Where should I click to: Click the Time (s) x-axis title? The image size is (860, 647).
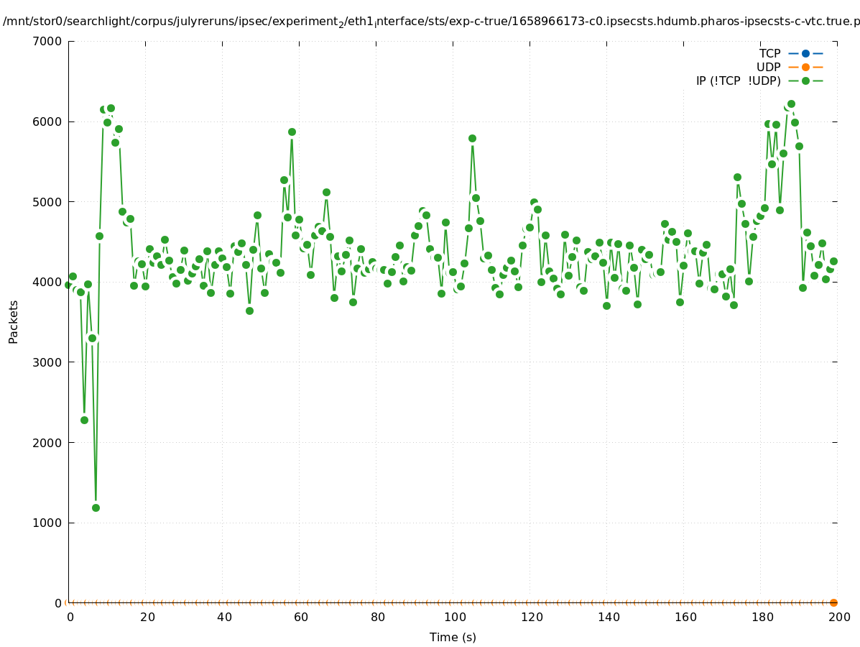tap(453, 637)
